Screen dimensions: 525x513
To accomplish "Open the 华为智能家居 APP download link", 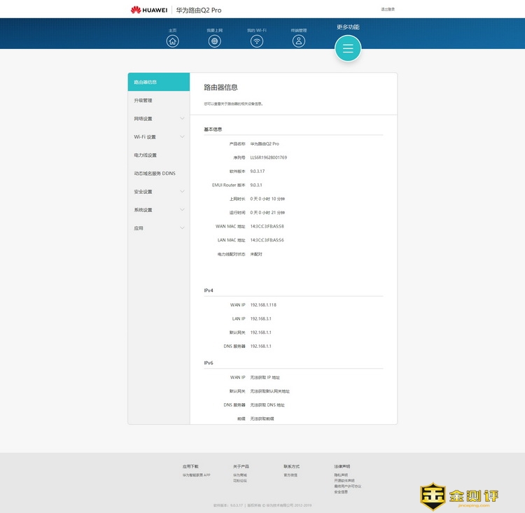I will pos(196,475).
